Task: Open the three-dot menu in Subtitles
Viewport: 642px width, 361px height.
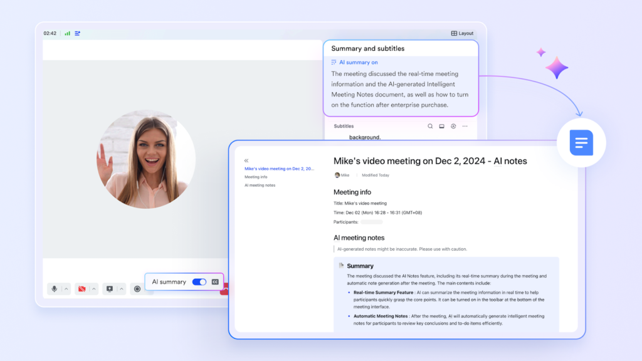Action: (x=465, y=126)
